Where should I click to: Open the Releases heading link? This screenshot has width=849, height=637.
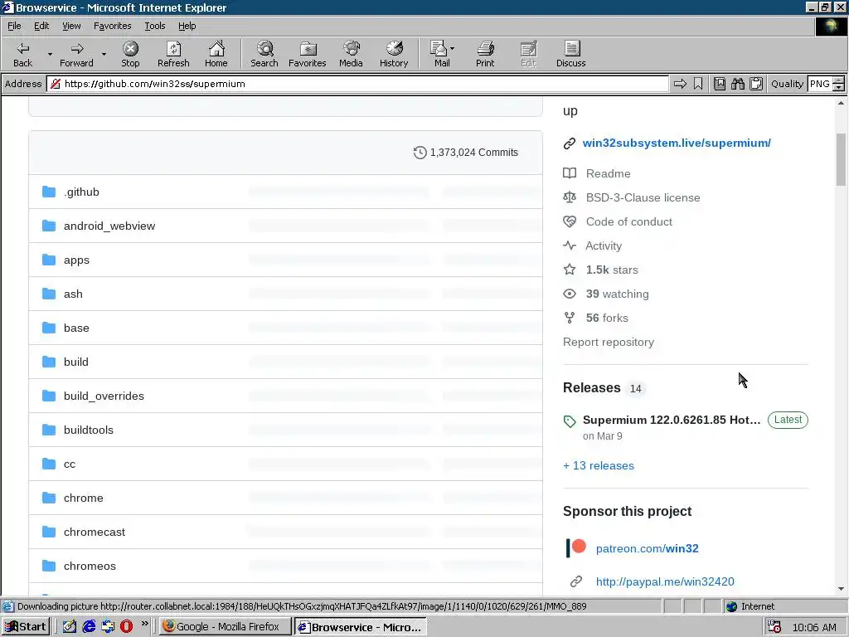pyautogui.click(x=591, y=388)
